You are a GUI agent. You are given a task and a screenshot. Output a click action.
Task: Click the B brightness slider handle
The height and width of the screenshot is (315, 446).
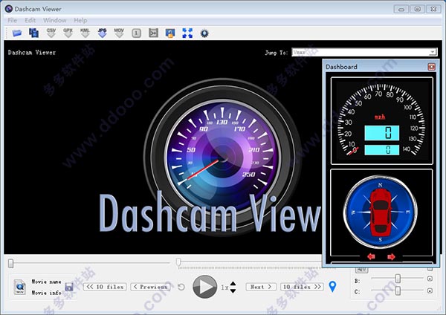coord(398,279)
